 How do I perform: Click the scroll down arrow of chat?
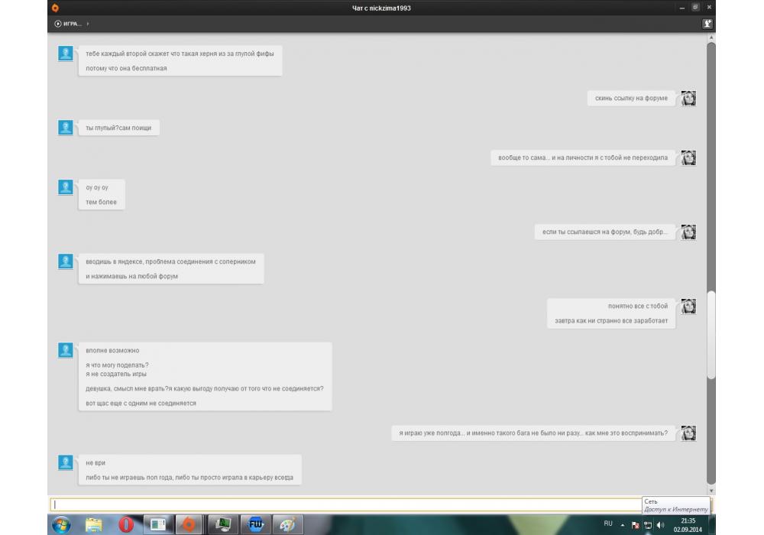pyautogui.click(x=711, y=490)
